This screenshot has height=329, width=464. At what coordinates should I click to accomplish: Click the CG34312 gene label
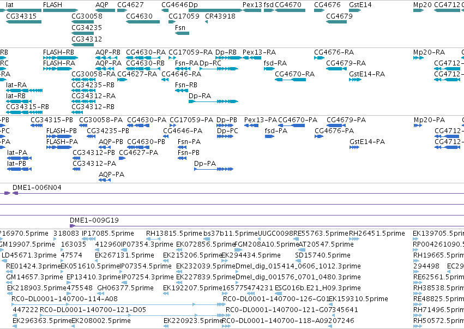point(87,39)
